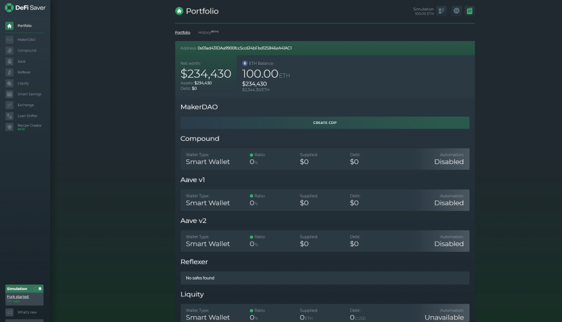Open the Aave sidebar icon
This screenshot has width=562, height=322.
(10, 61)
